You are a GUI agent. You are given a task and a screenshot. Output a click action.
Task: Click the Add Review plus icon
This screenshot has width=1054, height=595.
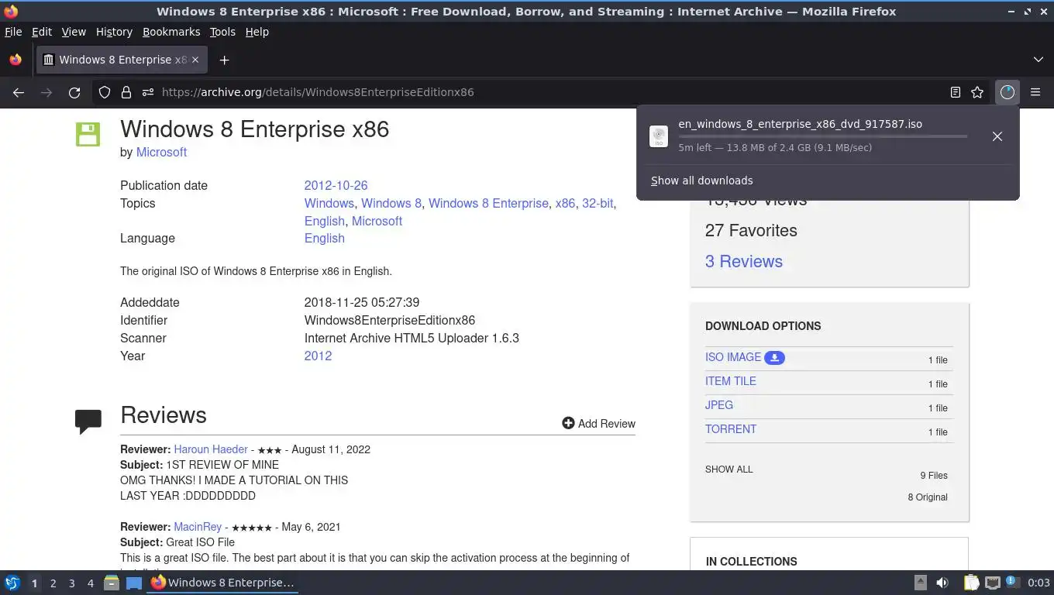[x=568, y=423]
